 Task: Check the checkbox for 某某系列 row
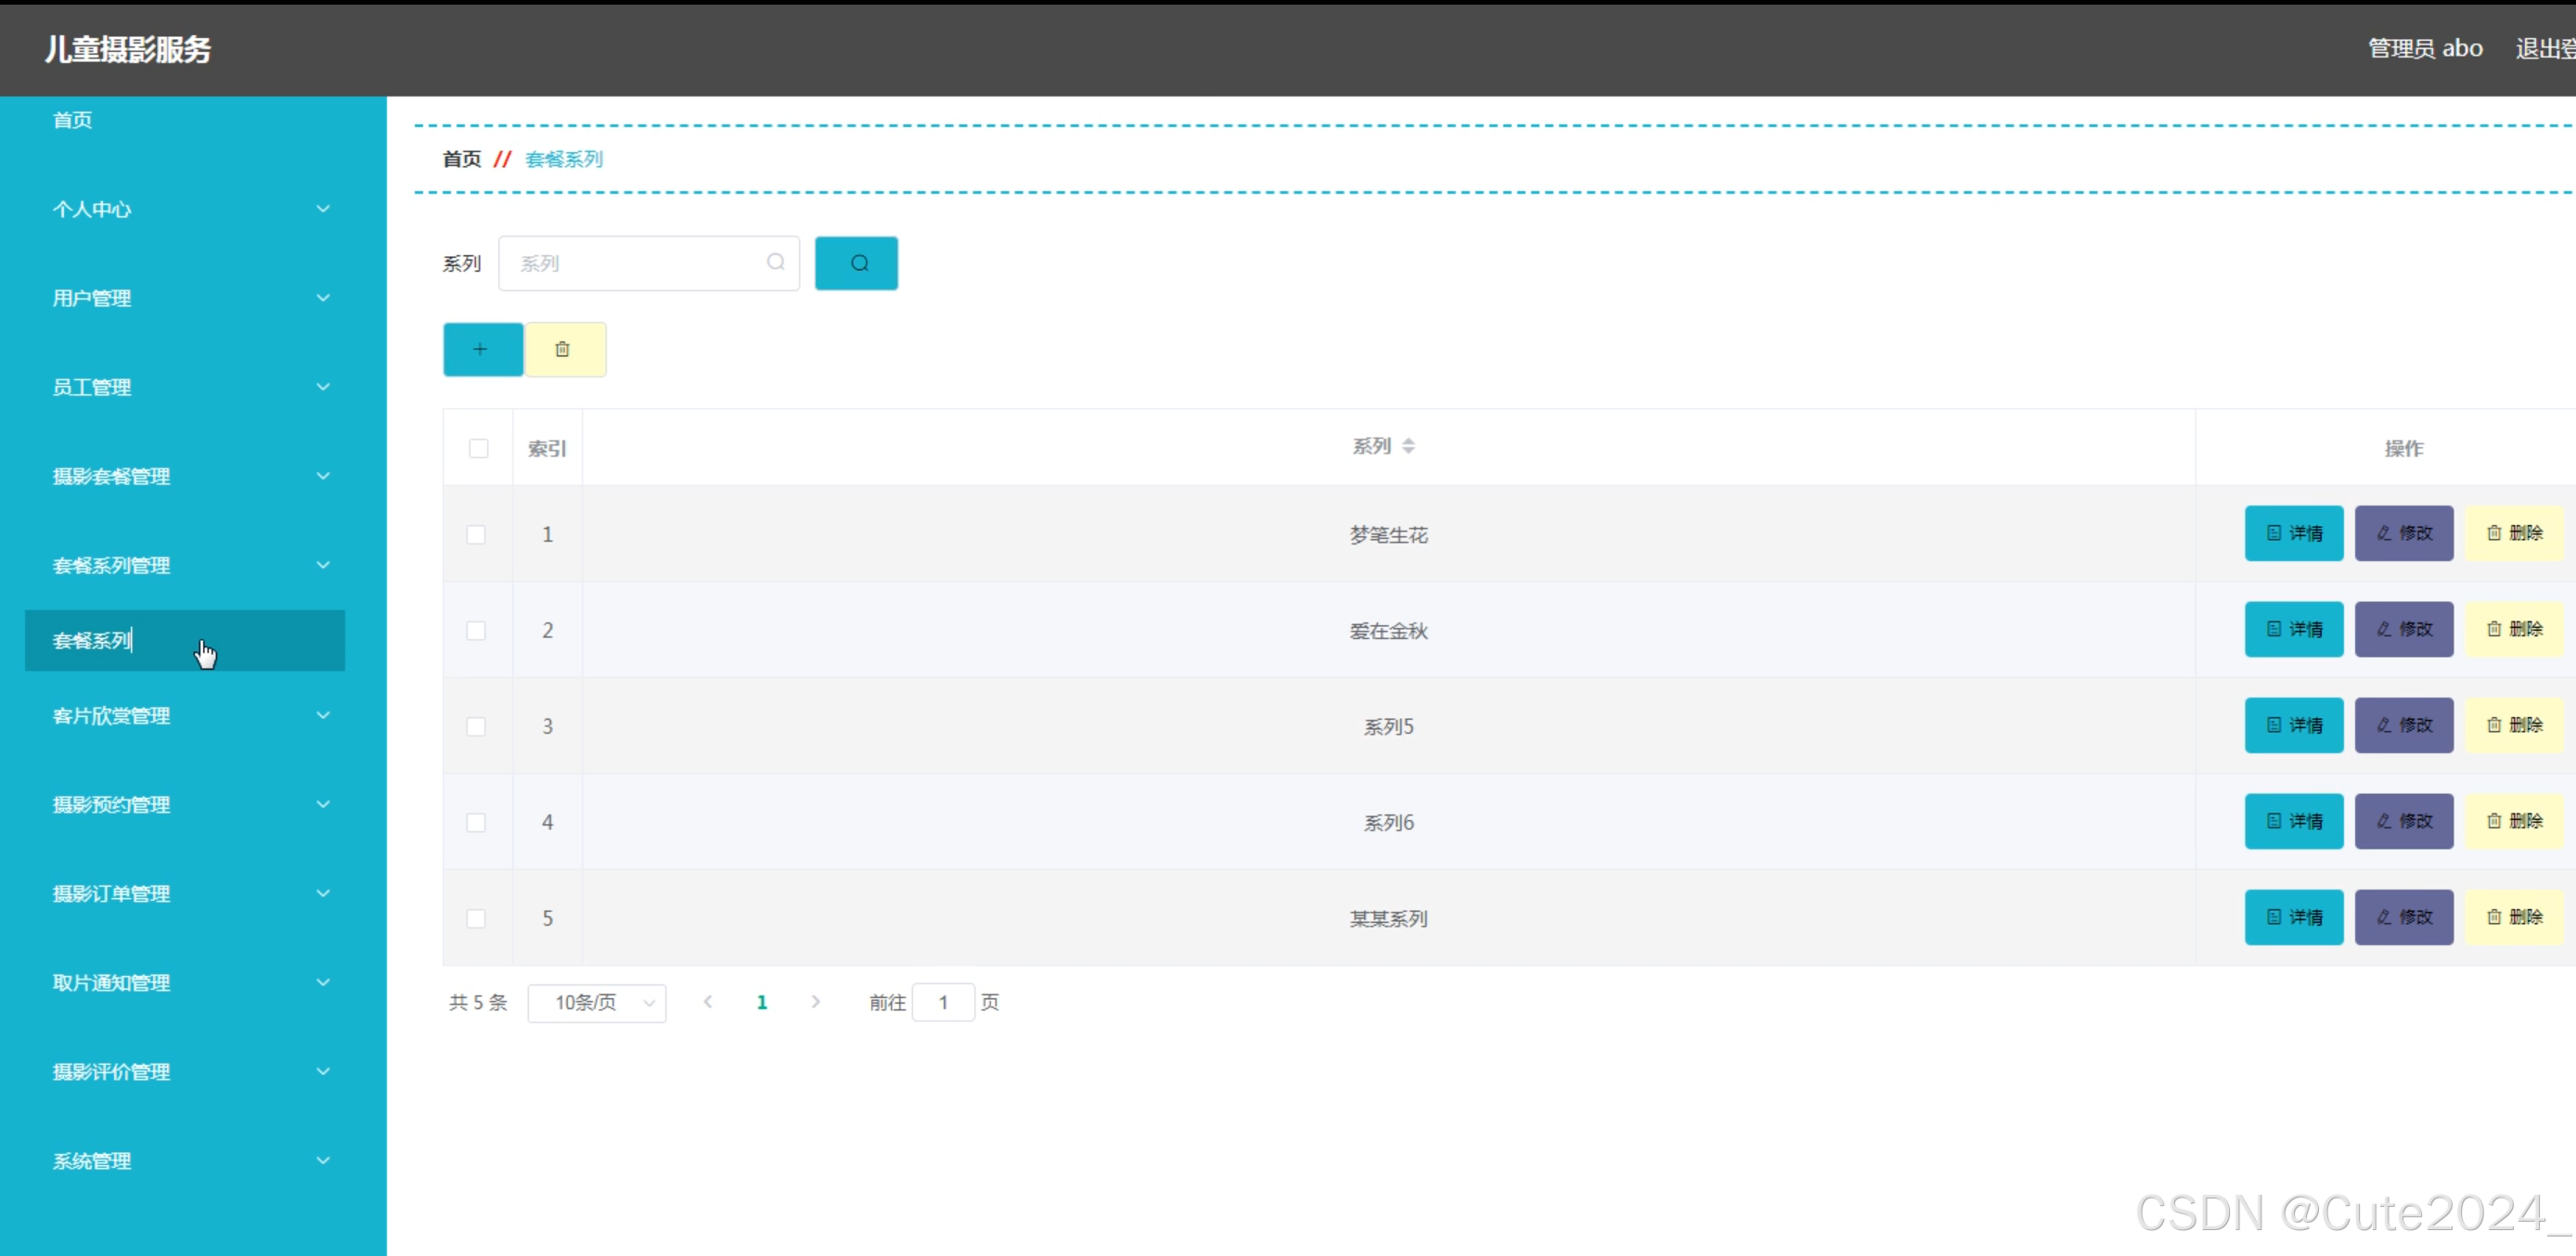(476, 918)
